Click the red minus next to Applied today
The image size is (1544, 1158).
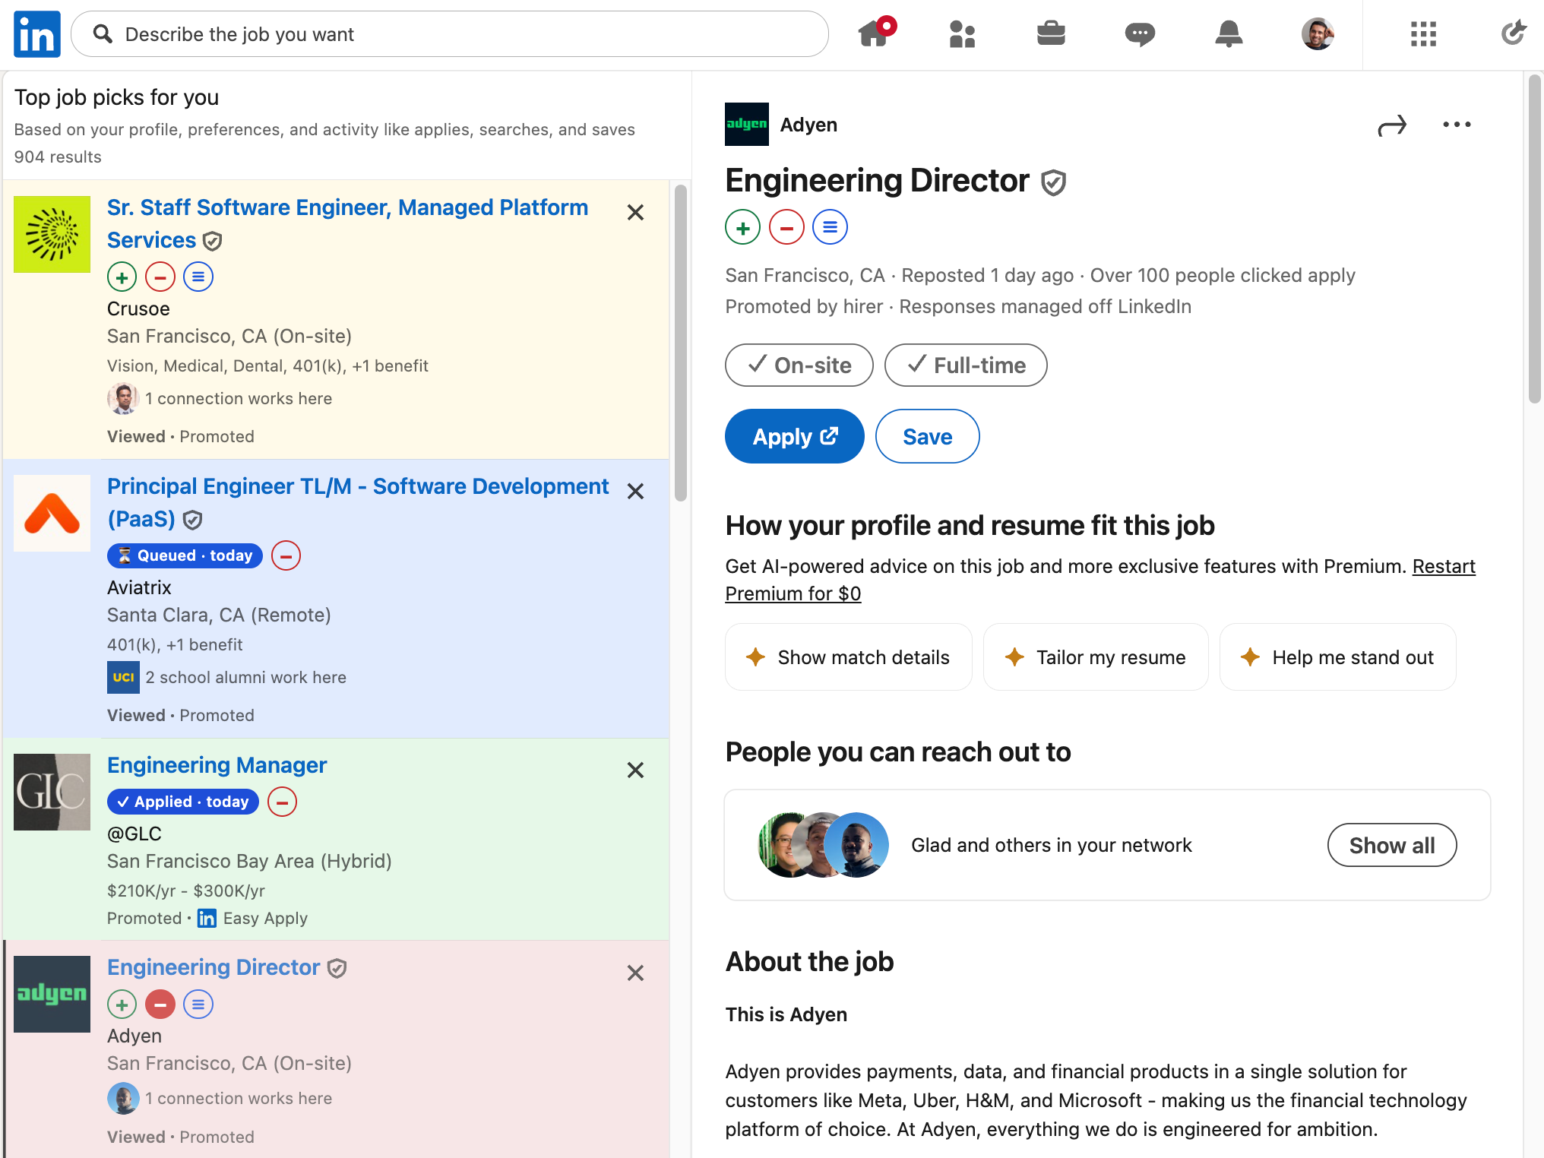pyautogui.click(x=282, y=802)
